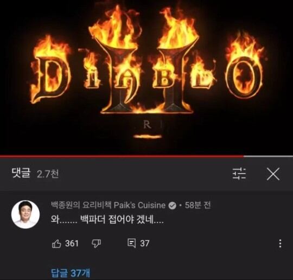This screenshot has width=293, height=280.
Task: Like the comment with thumbs-up icon
Action: click(x=56, y=244)
